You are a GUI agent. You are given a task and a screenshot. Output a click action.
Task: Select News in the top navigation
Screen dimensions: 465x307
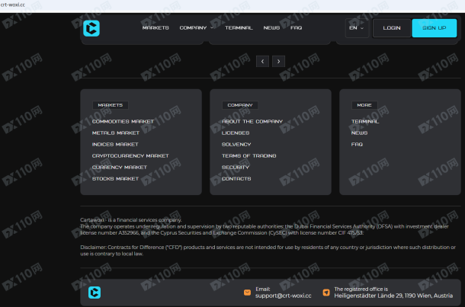(x=271, y=28)
